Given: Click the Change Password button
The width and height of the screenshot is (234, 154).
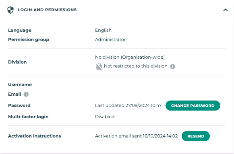Looking at the screenshot, I should tap(193, 106).
